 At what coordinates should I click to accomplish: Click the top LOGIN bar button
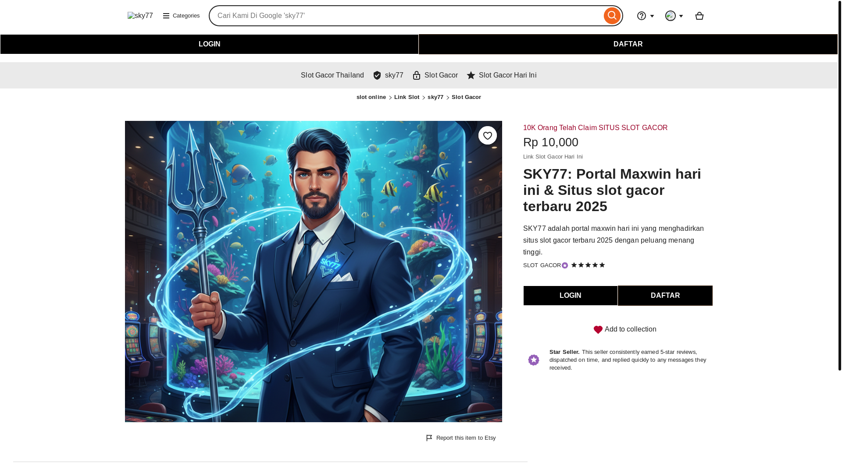point(210,44)
